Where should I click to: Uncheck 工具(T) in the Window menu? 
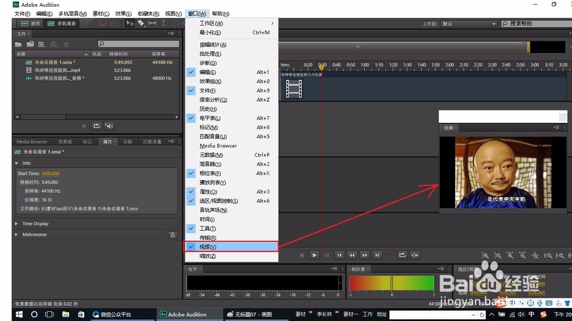(232, 228)
